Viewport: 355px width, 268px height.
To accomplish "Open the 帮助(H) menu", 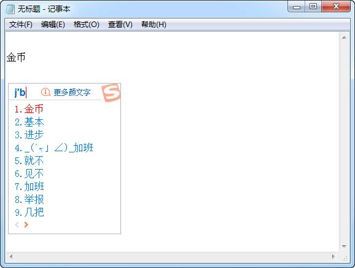I will point(154,25).
